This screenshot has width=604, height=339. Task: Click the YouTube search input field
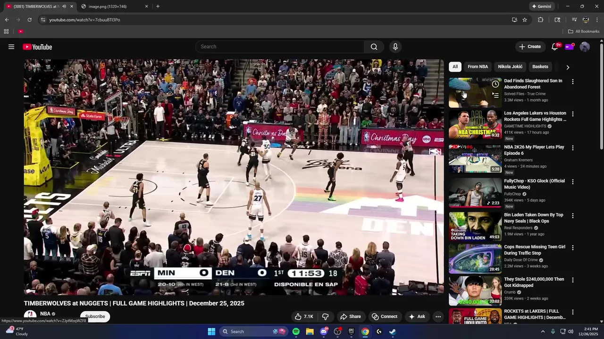[280, 47]
